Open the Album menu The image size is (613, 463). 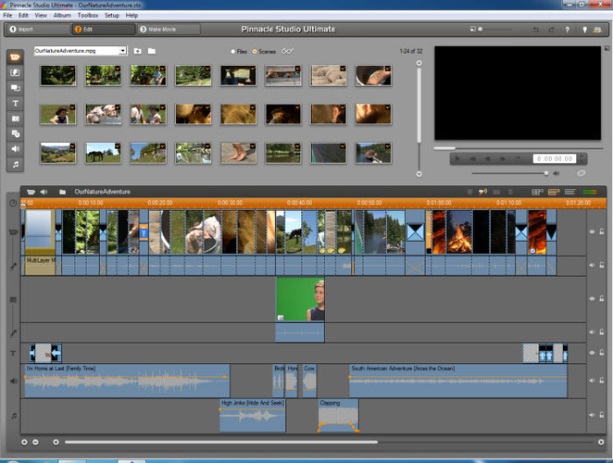tap(62, 15)
